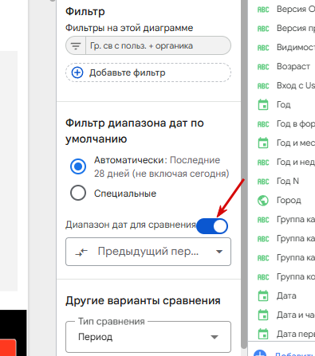
Task: Toggle off 'Диапазон дат для сравнения' switch
Action: pos(212,226)
